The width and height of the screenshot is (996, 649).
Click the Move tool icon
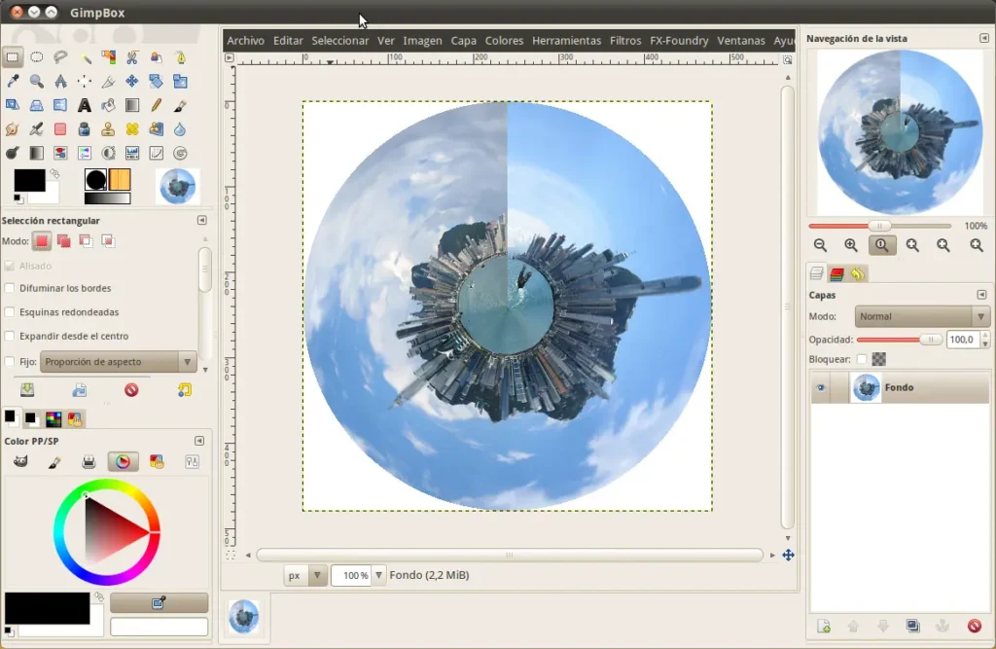[132, 82]
